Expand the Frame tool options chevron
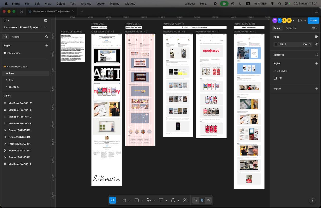The image size is (321, 208). coord(130,200)
